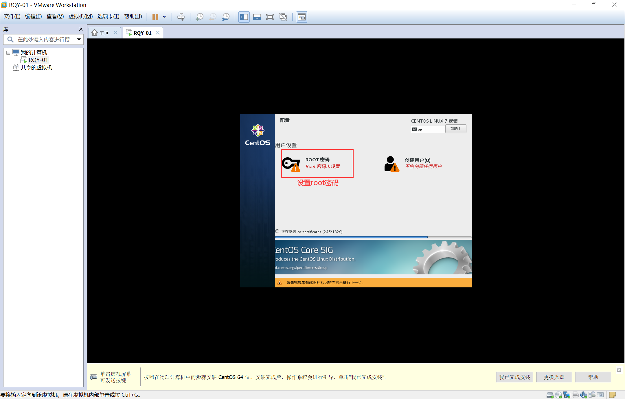This screenshot has height=399, width=625.
Task: Click the CentOS logo in installer sidebar
Action: tap(258, 135)
